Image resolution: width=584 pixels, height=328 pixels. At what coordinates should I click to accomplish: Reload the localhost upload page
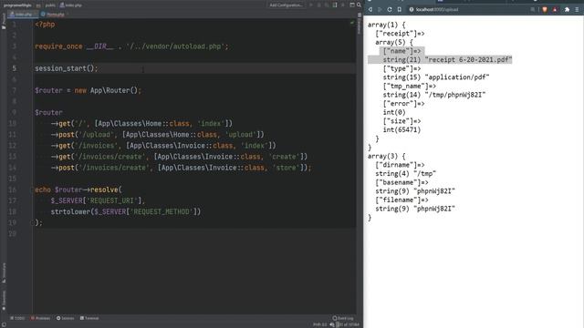pyautogui.click(x=390, y=9)
